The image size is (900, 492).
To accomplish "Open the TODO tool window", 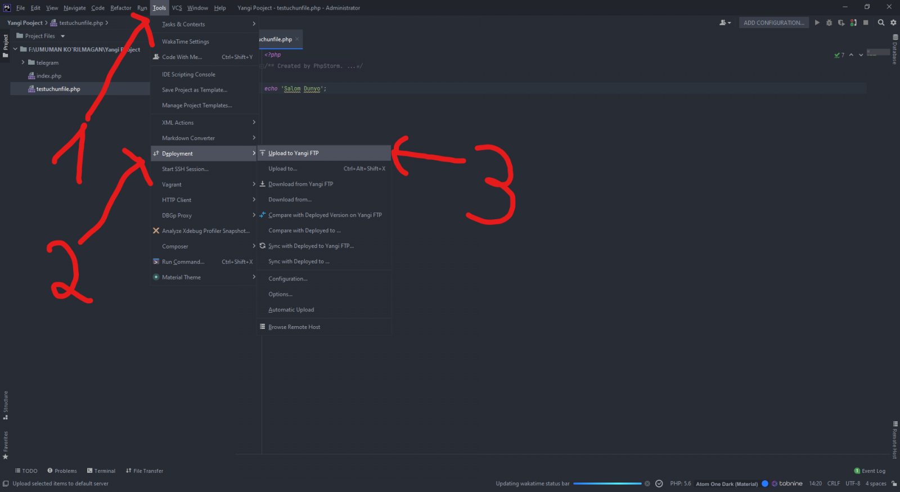I will [26, 471].
